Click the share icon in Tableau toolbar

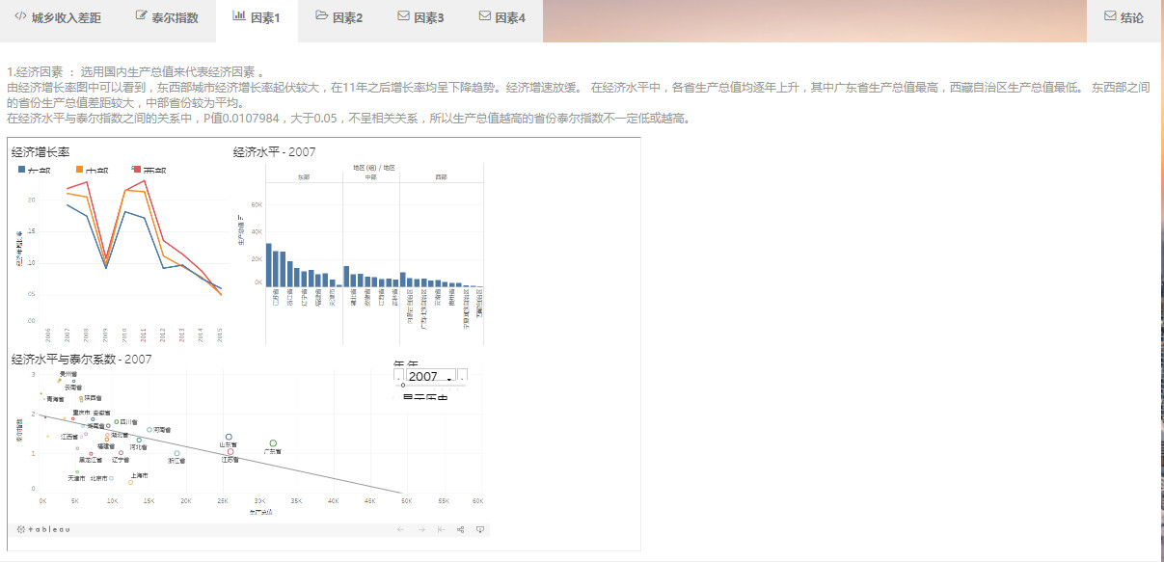(x=461, y=529)
